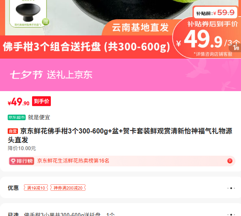Tap the 自营 red tag icon
241x216 pixels.
point(13,131)
